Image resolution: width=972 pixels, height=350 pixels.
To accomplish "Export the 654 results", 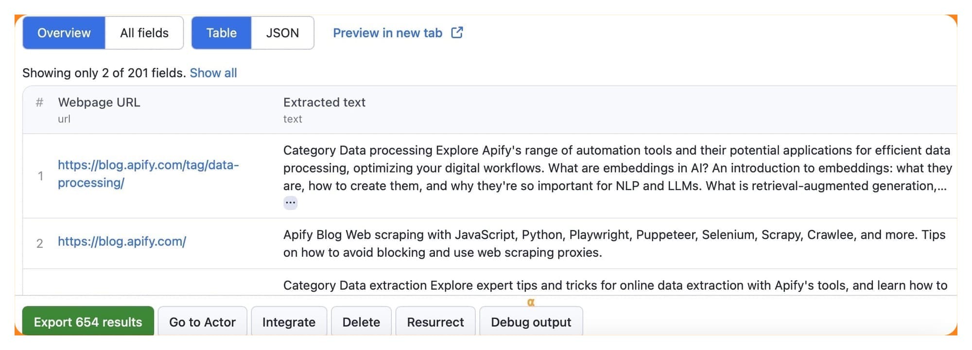I will point(87,321).
